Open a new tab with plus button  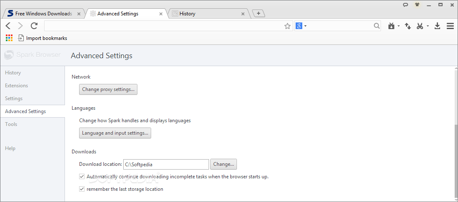tap(258, 13)
